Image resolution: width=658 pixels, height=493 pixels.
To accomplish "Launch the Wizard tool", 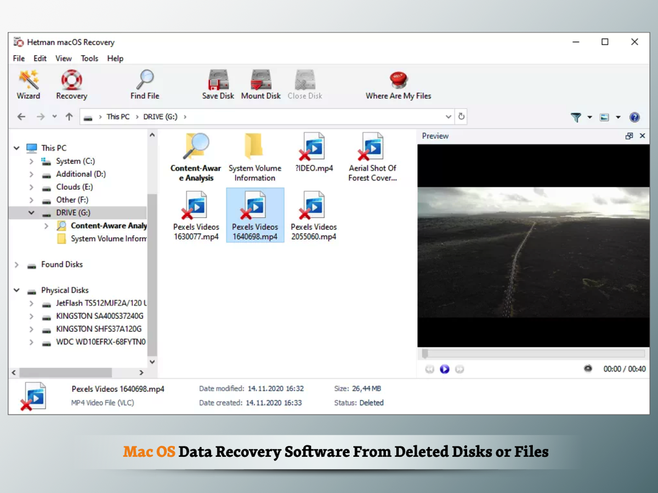I will (28, 84).
